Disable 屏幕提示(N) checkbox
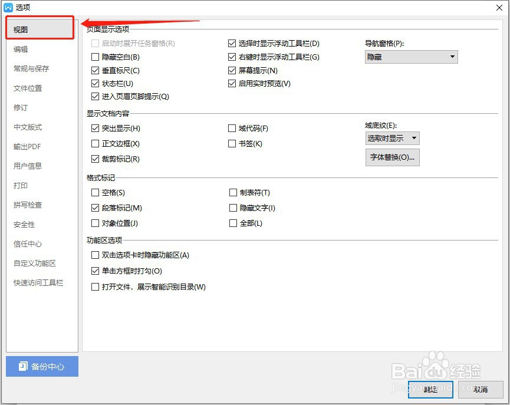Image resolution: width=510 pixels, height=405 pixels. (232, 70)
